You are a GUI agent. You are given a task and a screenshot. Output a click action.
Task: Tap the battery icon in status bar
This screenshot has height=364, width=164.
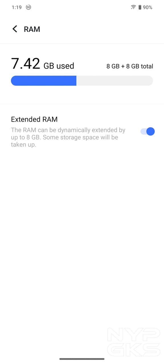(140, 7)
